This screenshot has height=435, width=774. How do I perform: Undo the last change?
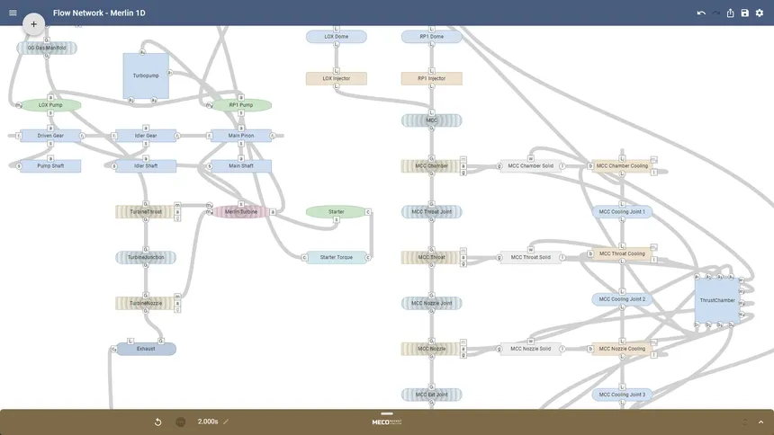pyautogui.click(x=701, y=13)
